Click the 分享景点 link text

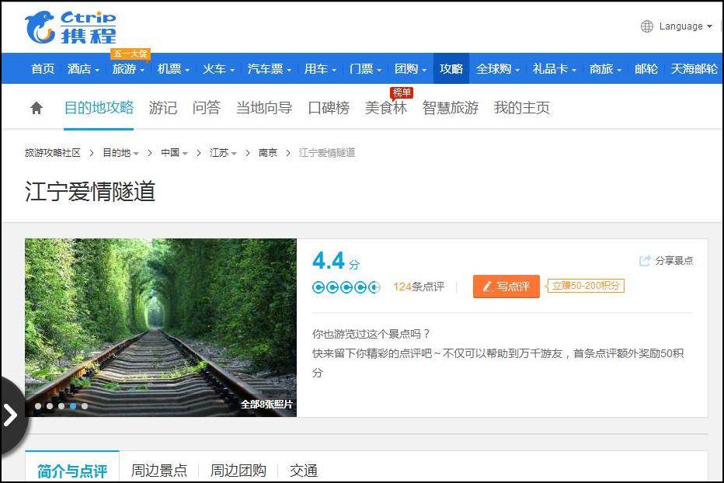[x=674, y=260]
